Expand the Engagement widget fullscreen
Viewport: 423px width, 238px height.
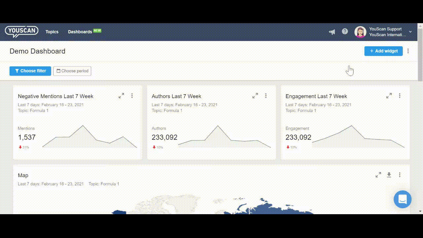click(389, 96)
